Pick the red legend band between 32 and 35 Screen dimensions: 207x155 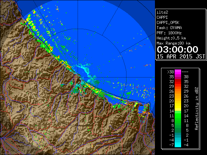[178, 82]
